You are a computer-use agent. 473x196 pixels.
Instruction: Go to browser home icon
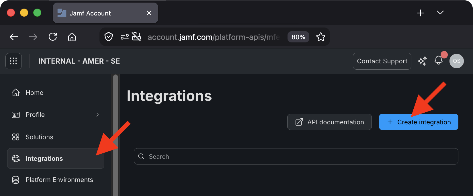(72, 37)
